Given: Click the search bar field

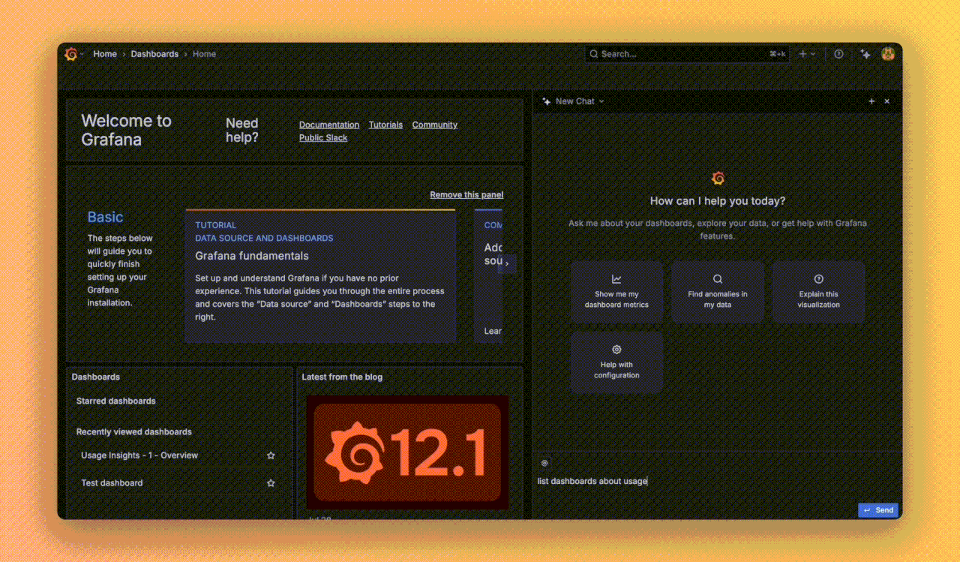Looking at the screenshot, I should click(687, 54).
